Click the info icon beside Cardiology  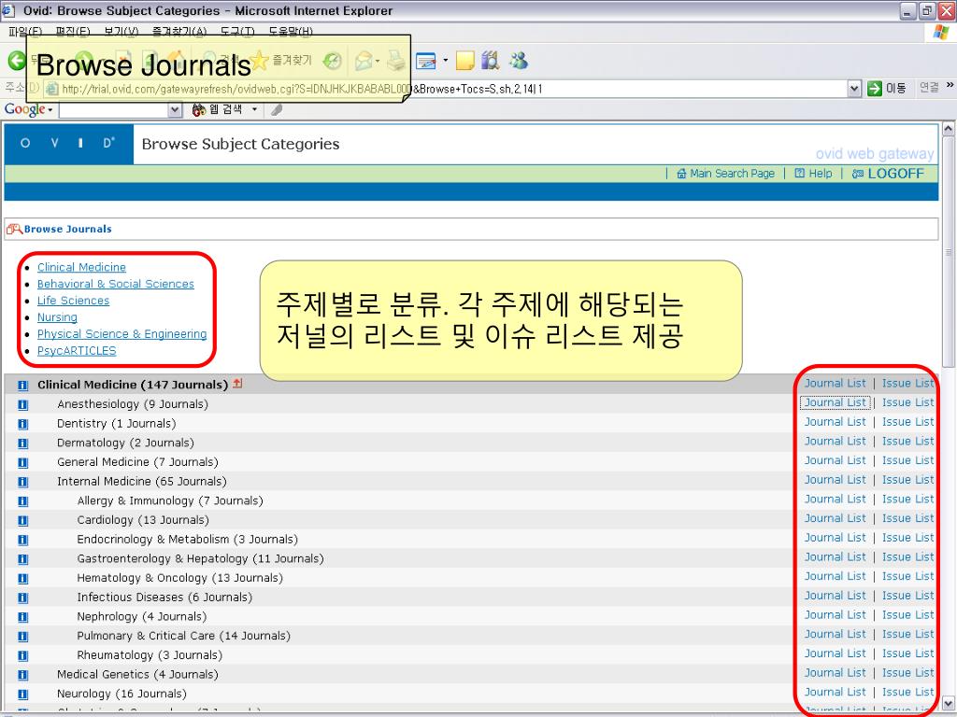[23, 521]
